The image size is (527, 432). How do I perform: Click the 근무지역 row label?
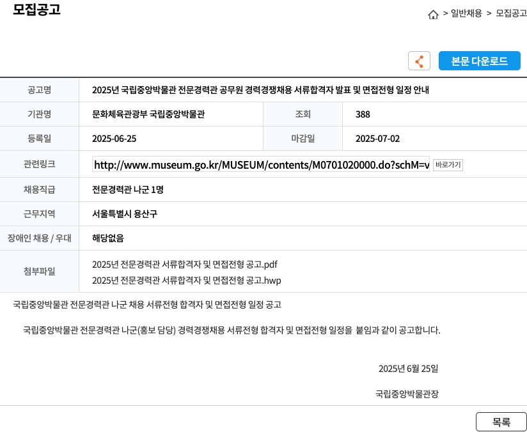39,214
